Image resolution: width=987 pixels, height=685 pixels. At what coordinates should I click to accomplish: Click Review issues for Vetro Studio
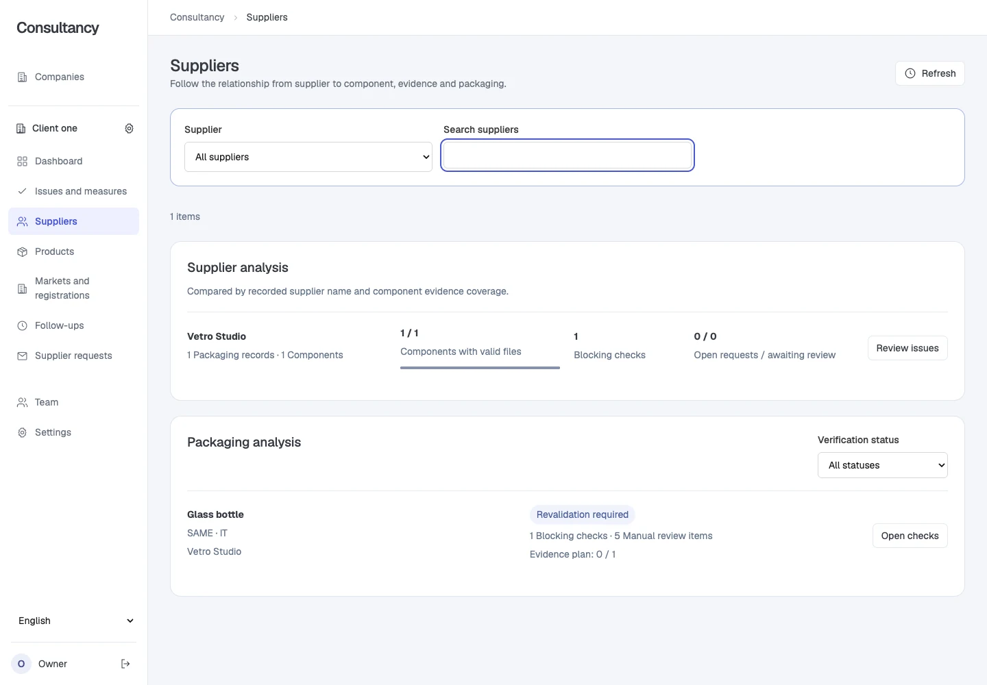pos(907,348)
